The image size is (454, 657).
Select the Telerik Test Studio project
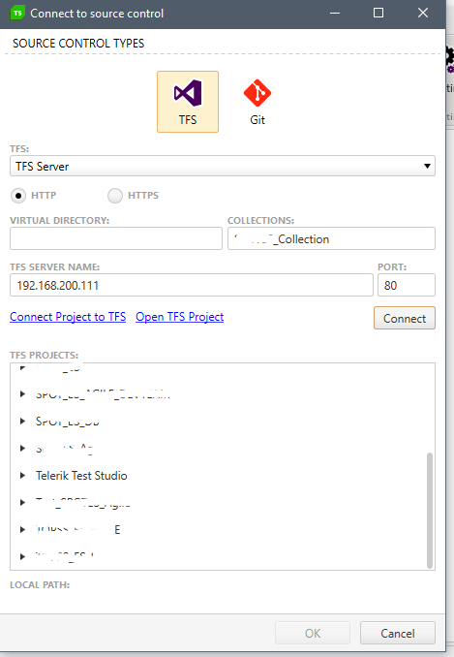[81, 476]
